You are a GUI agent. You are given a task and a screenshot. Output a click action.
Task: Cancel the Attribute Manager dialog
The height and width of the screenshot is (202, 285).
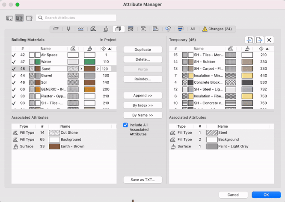233,195
